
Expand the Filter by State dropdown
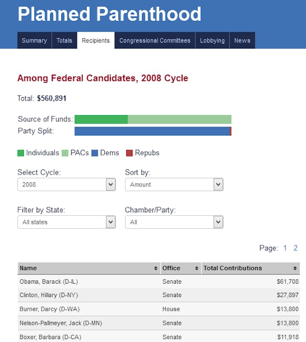point(66,222)
